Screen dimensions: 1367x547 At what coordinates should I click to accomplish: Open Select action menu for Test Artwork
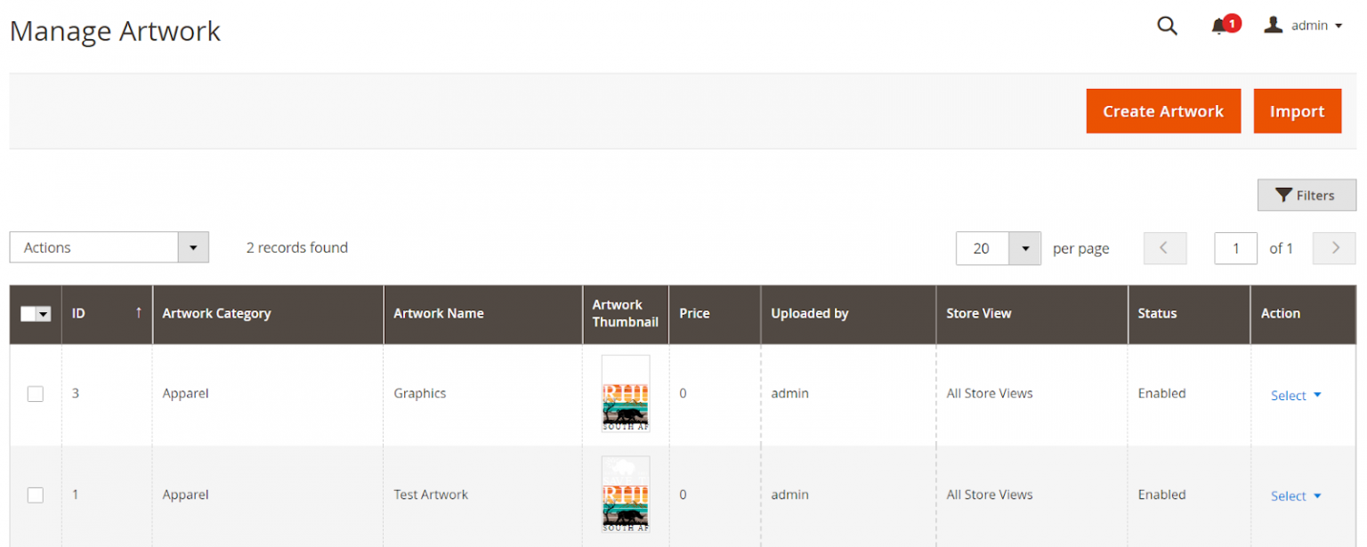click(x=1295, y=496)
